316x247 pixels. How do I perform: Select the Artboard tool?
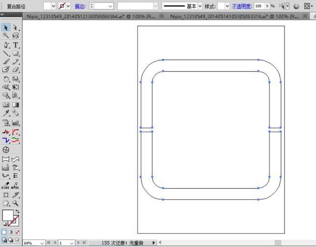6,195
